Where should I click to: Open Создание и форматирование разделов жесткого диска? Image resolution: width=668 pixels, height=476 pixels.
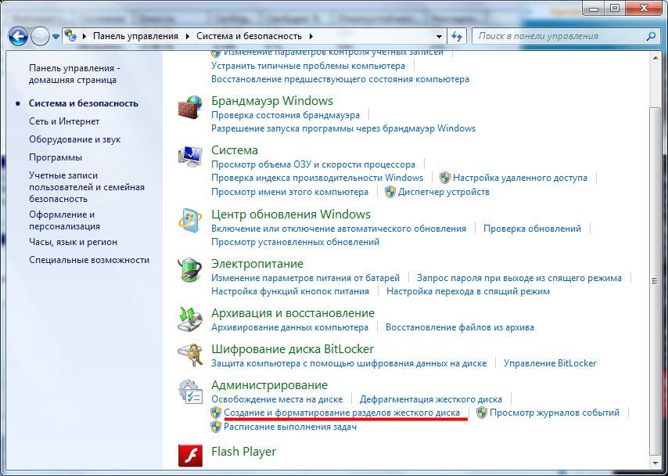(342, 413)
